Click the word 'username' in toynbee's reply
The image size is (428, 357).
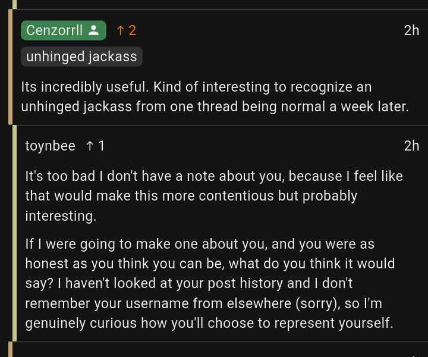point(157,303)
